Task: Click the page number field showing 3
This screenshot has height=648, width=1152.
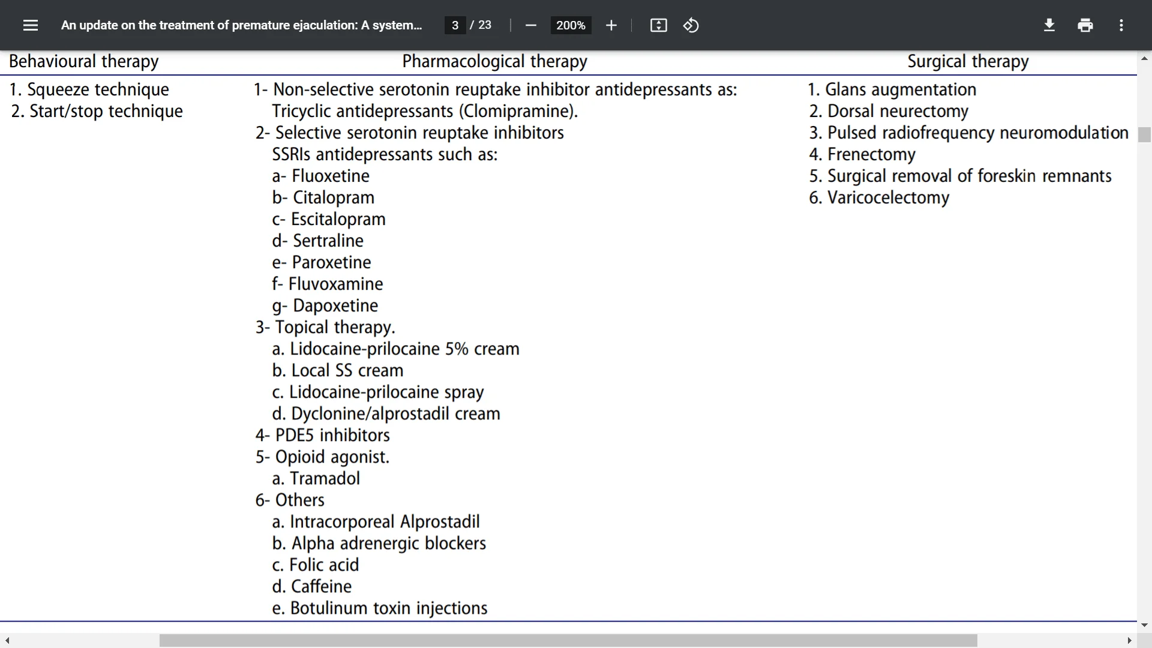Action: coord(455,25)
